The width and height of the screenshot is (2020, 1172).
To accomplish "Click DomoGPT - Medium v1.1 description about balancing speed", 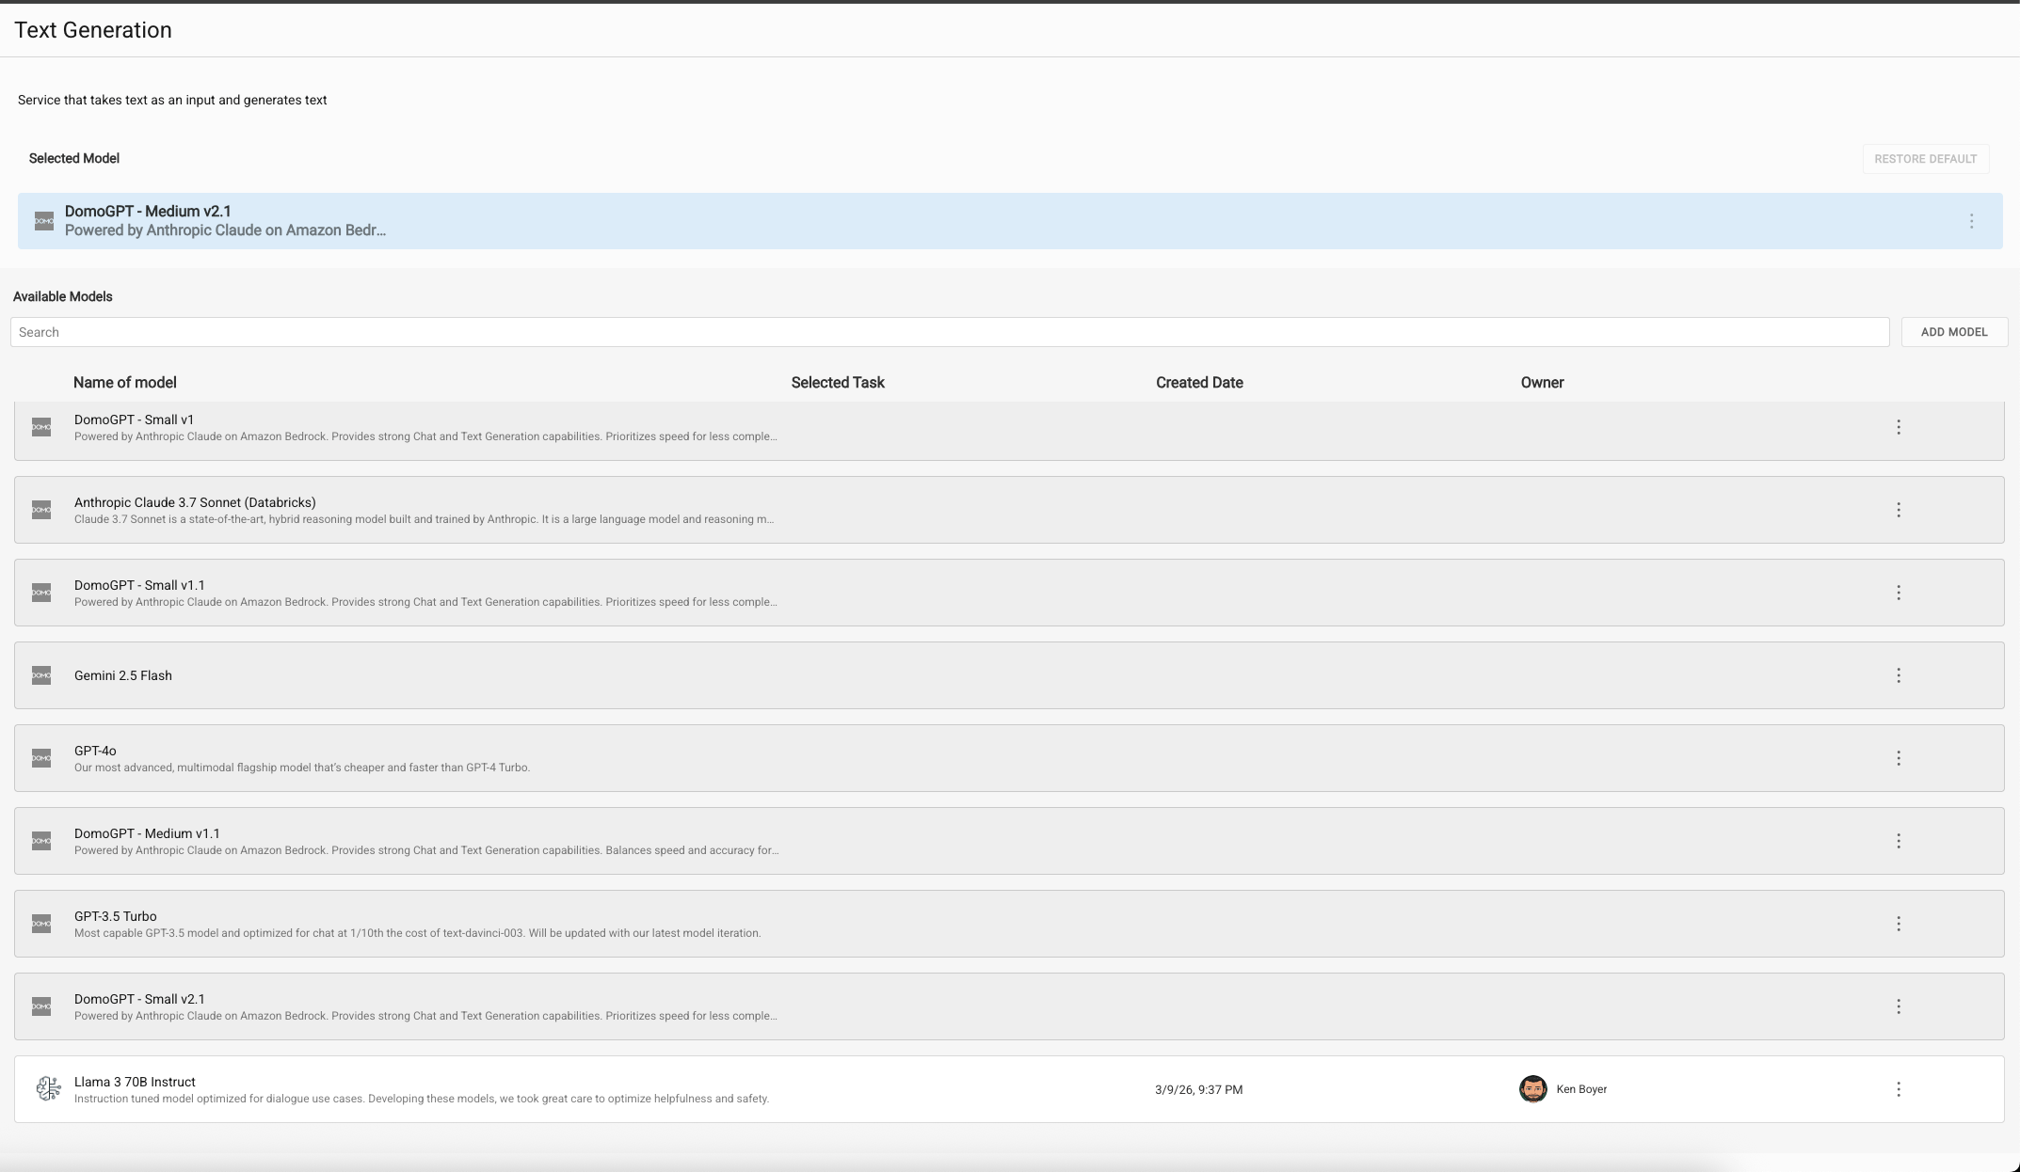I will point(426,850).
